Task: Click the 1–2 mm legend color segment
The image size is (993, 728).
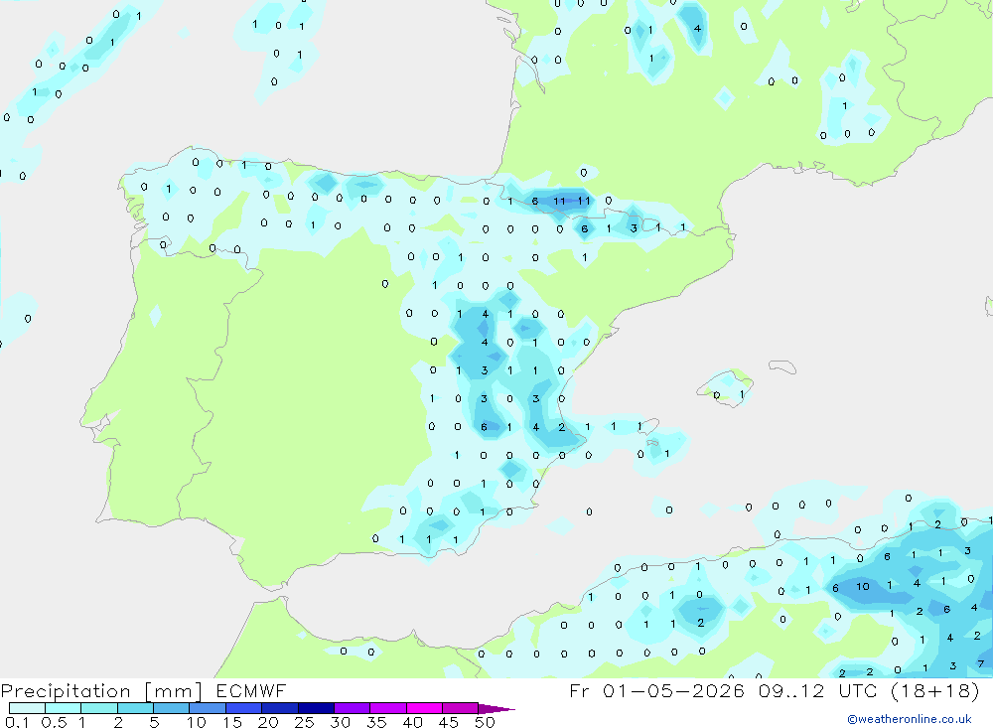Action: [98, 708]
